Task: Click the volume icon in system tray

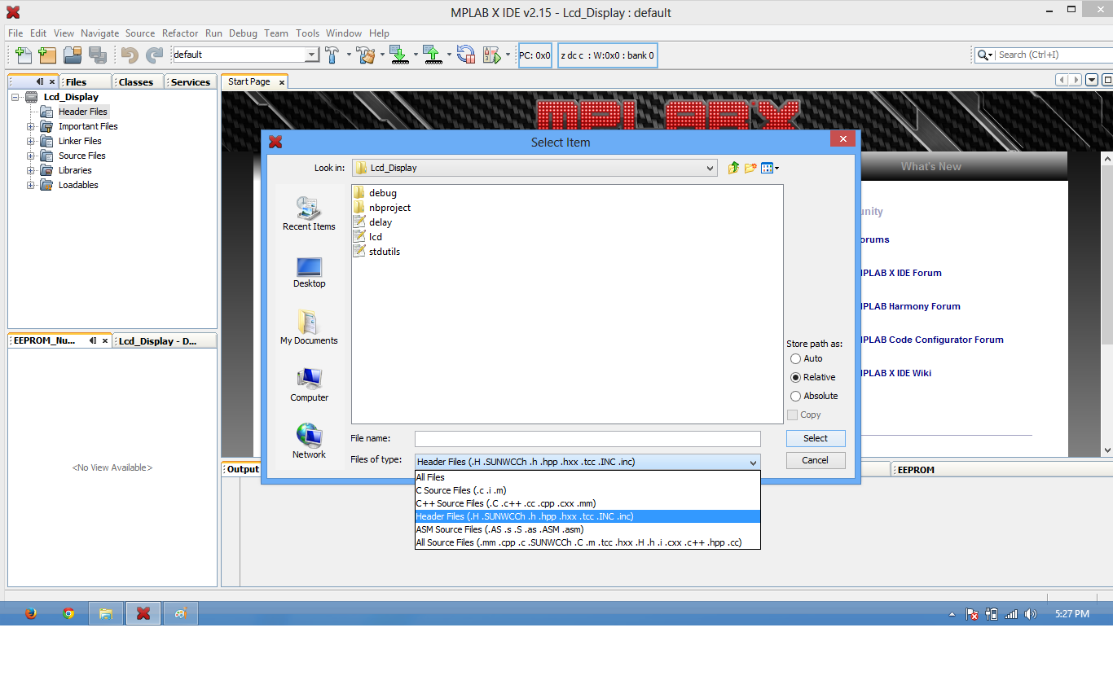Action: 1031,614
